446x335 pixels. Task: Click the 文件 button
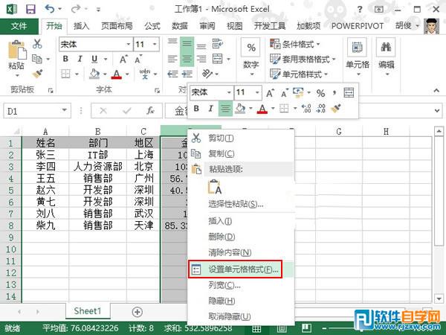click(x=19, y=26)
